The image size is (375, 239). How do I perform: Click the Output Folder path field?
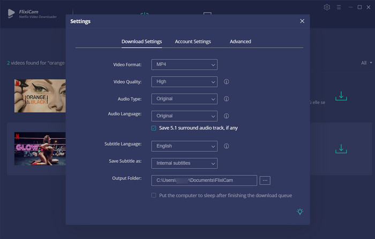coord(204,181)
